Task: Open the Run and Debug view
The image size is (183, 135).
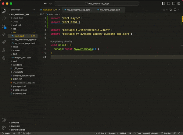Action: (x=4, y=34)
